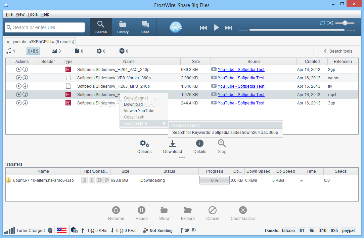
Task: Open the Chat section
Action: tap(145, 27)
